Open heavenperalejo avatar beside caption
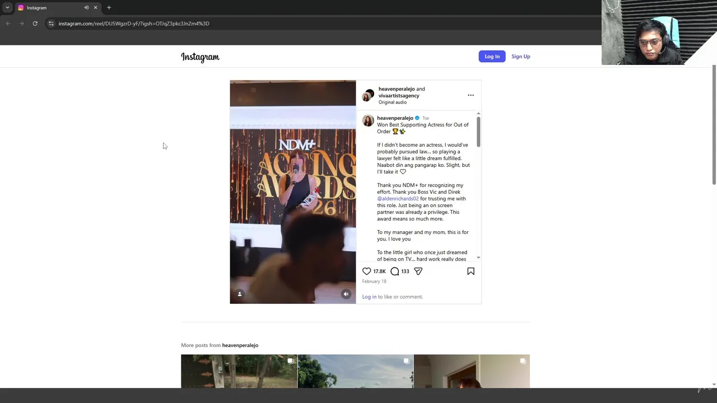This screenshot has width=717, height=403. (368, 121)
